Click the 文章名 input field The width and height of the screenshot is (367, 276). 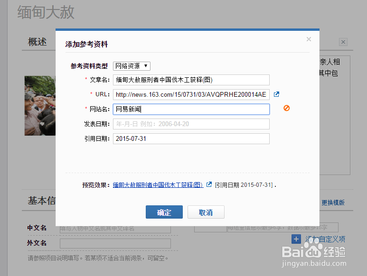191,80
